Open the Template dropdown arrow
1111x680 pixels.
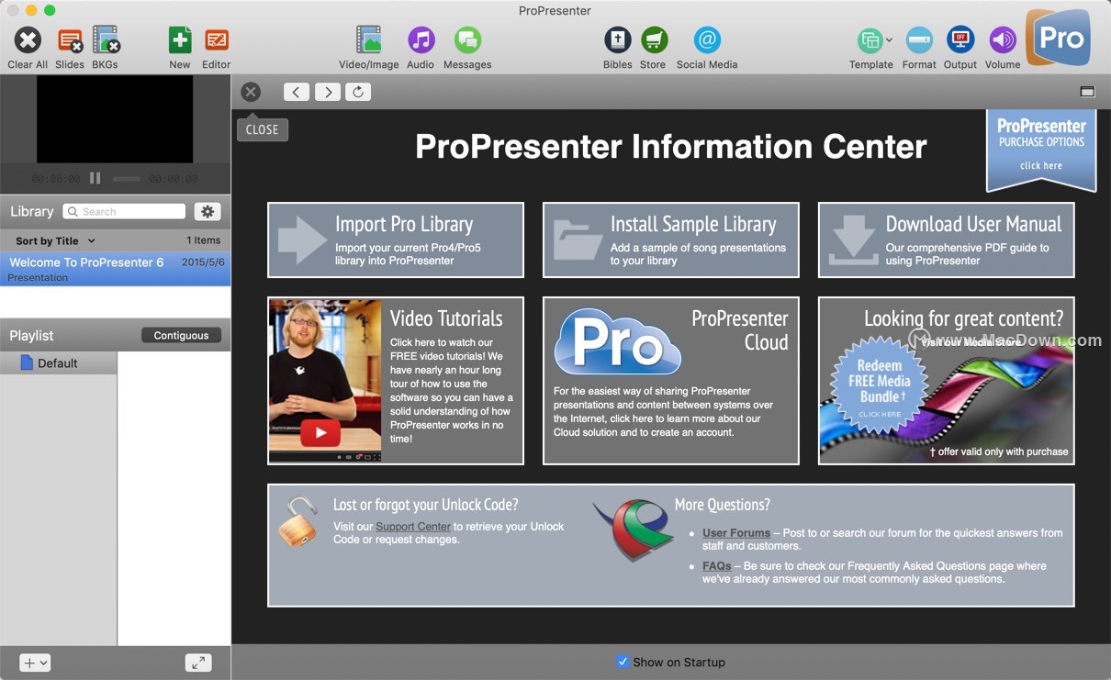click(889, 40)
